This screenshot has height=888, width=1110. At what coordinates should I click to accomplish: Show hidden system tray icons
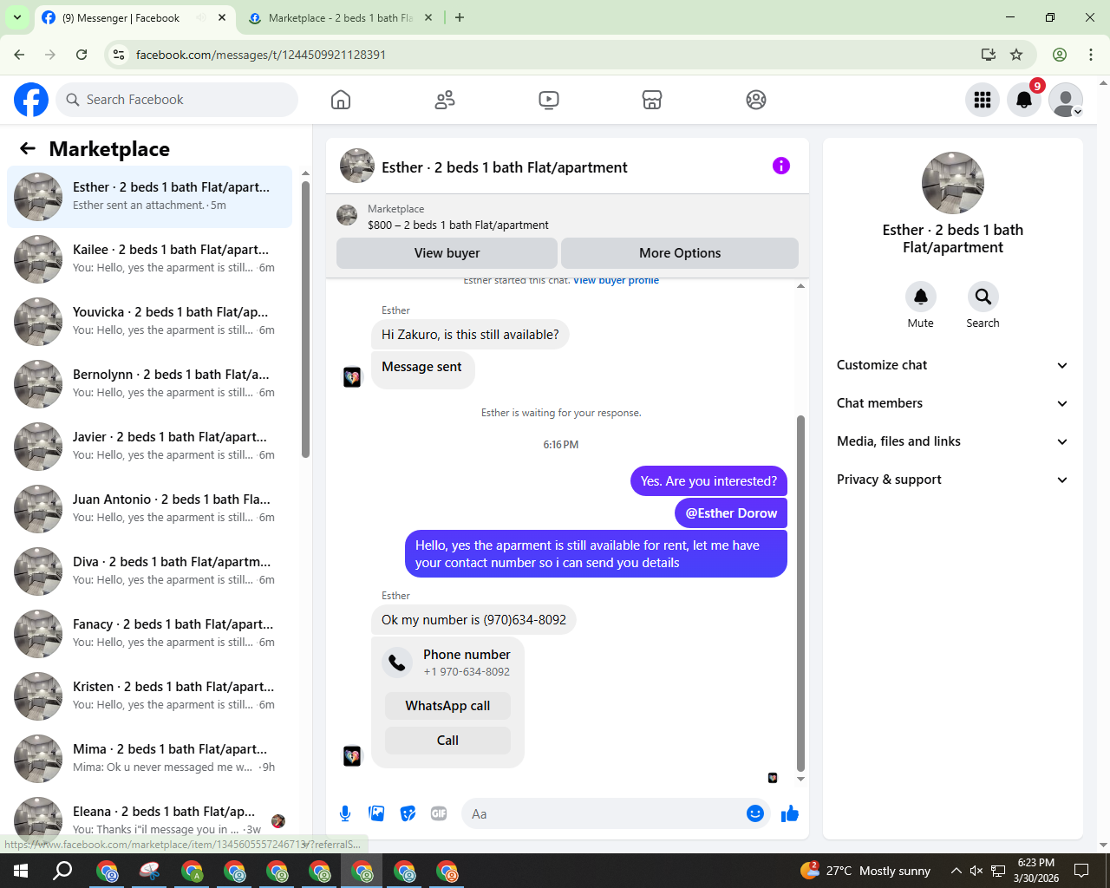pos(956,871)
